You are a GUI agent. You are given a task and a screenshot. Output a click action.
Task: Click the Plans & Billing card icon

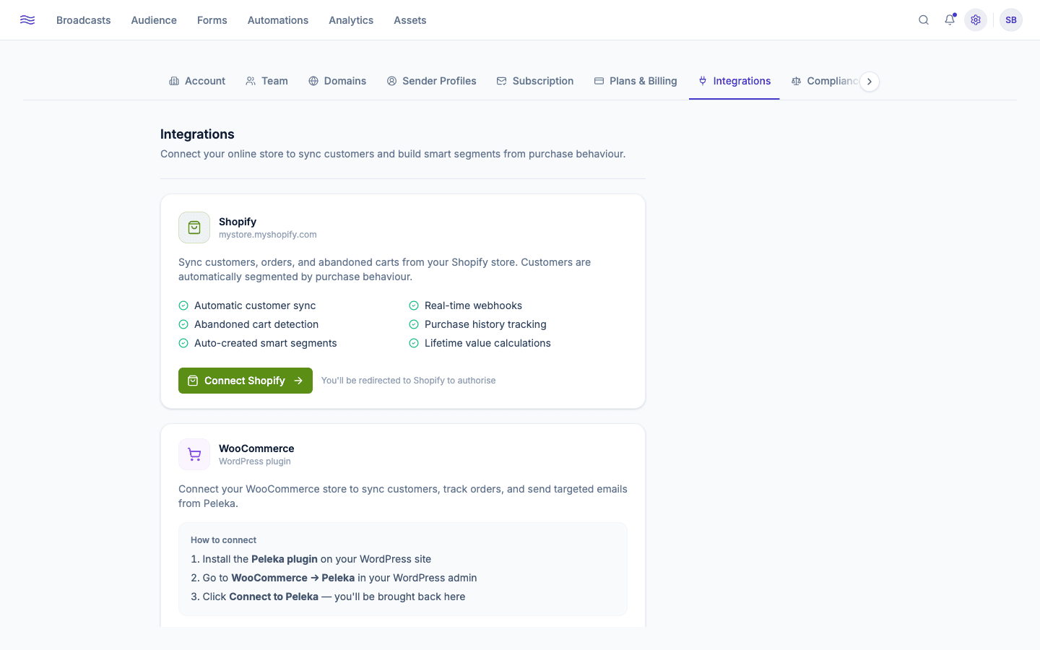(599, 81)
